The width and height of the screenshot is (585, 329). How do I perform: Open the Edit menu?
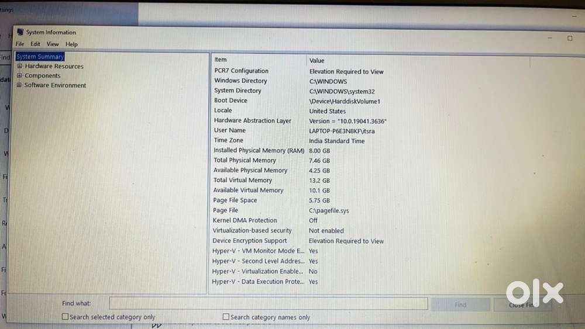36,44
